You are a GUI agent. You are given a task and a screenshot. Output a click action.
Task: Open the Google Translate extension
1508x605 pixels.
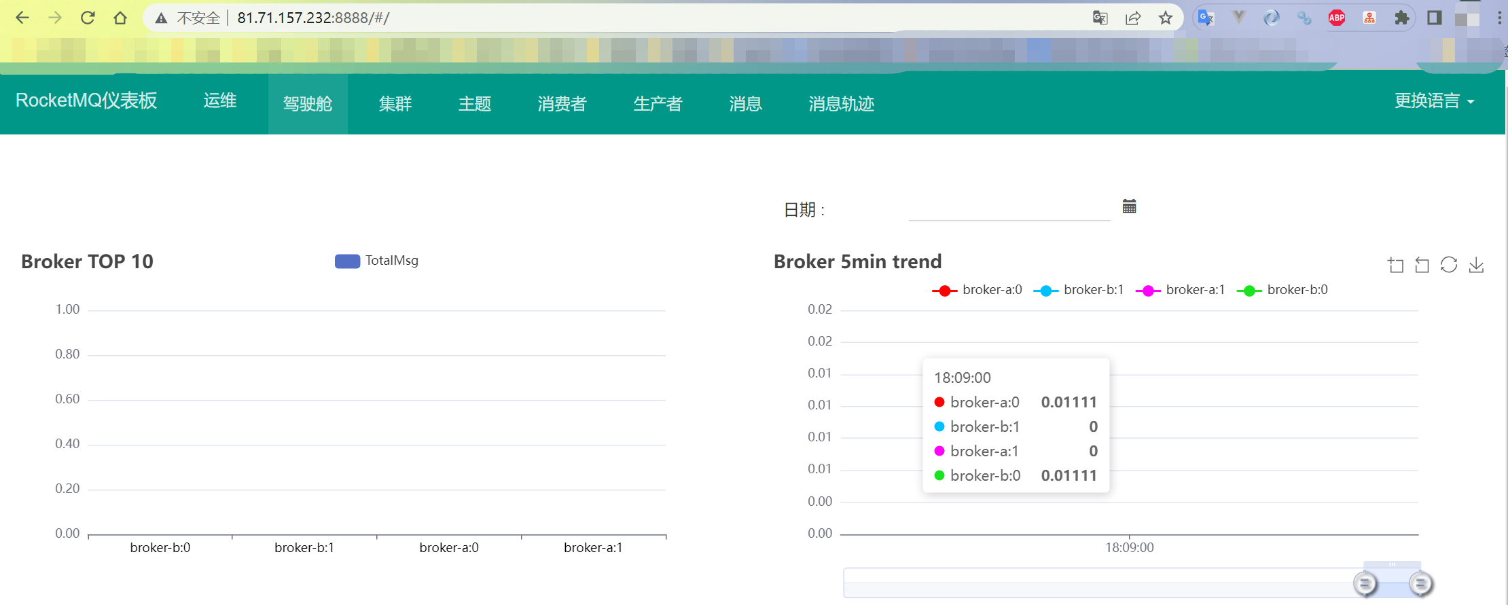1206,18
